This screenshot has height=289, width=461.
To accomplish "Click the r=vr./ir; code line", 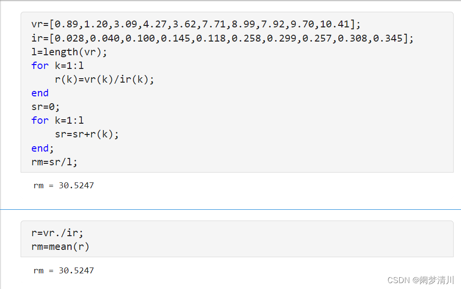I will [x=57, y=233].
